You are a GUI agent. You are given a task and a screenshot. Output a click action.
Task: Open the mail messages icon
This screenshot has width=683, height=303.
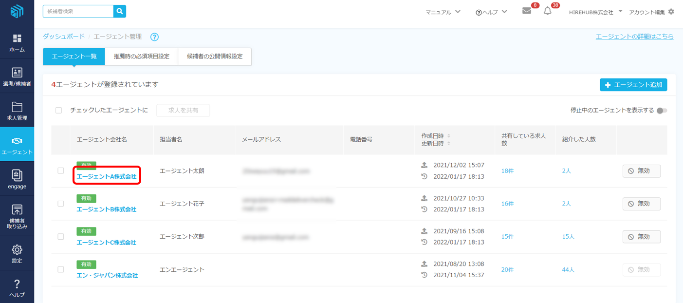tap(526, 11)
